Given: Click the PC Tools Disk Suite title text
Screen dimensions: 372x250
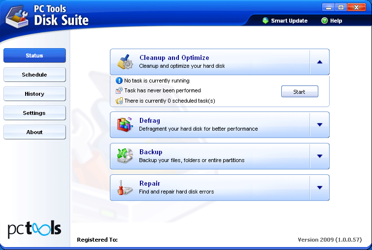Looking at the screenshot, I should [x=61, y=16].
